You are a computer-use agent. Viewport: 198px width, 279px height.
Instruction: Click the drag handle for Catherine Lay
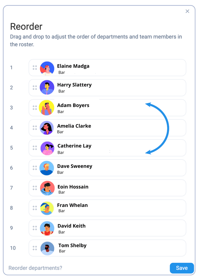pyautogui.click(x=35, y=148)
